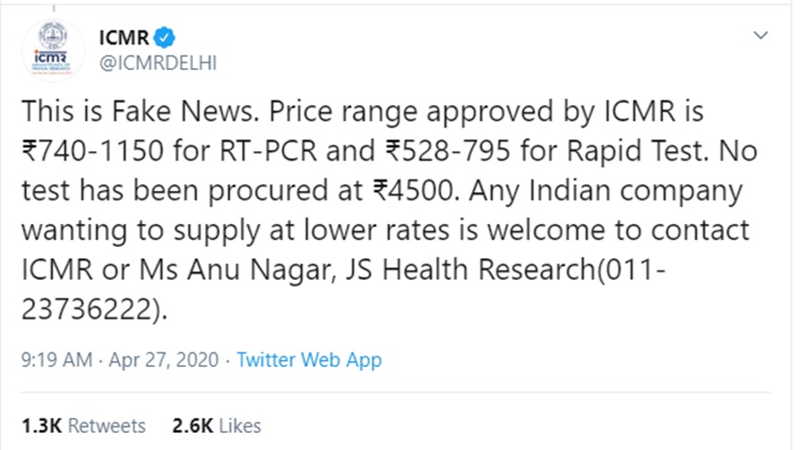Click the Apr 27, 2020 date
804x450 pixels.
click(164, 360)
